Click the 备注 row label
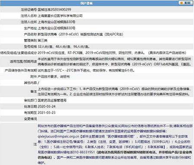The width and height of the screenshot is (194, 165). click(x=34, y=92)
